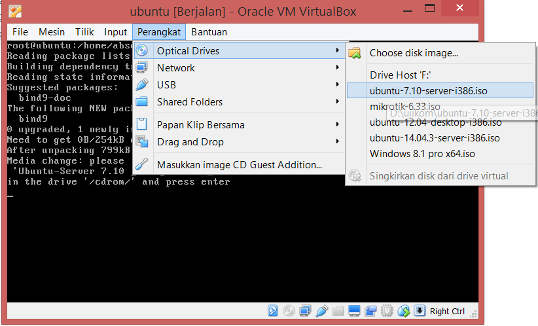Click the optical disk indicator in status bar
Screen dimensions: 538x326
(289, 311)
